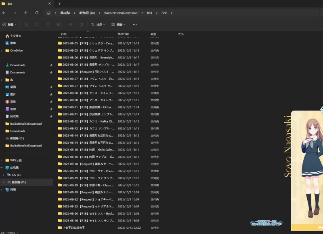The image size is (323, 234).
Task: Open the three-dot more options menu
Action: pyautogui.click(x=135, y=25)
